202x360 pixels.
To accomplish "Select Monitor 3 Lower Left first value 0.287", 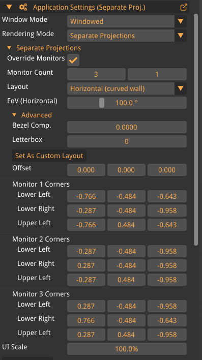I will (x=86, y=306).
